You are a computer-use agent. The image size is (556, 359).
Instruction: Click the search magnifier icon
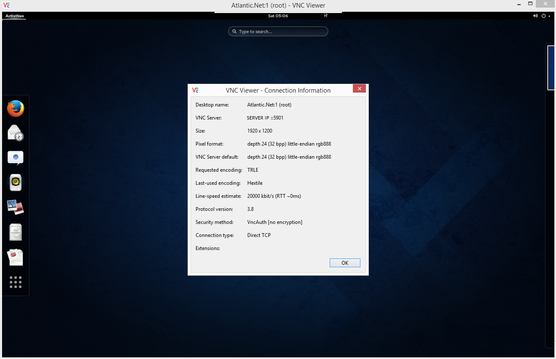click(x=234, y=32)
